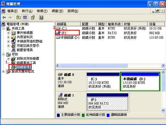Open the 檢視(V) menu
Screen dimensions: 166x125
(x=42, y=11)
